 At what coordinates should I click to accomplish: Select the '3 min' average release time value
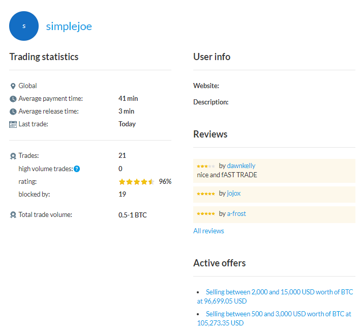tap(127, 111)
